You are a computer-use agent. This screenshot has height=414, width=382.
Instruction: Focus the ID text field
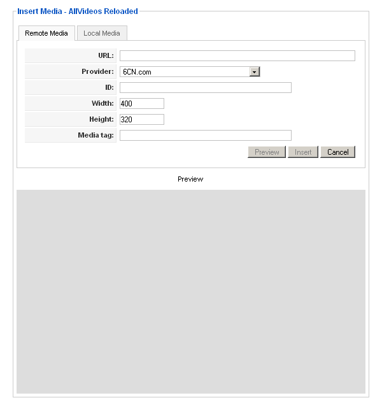click(206, 88)
